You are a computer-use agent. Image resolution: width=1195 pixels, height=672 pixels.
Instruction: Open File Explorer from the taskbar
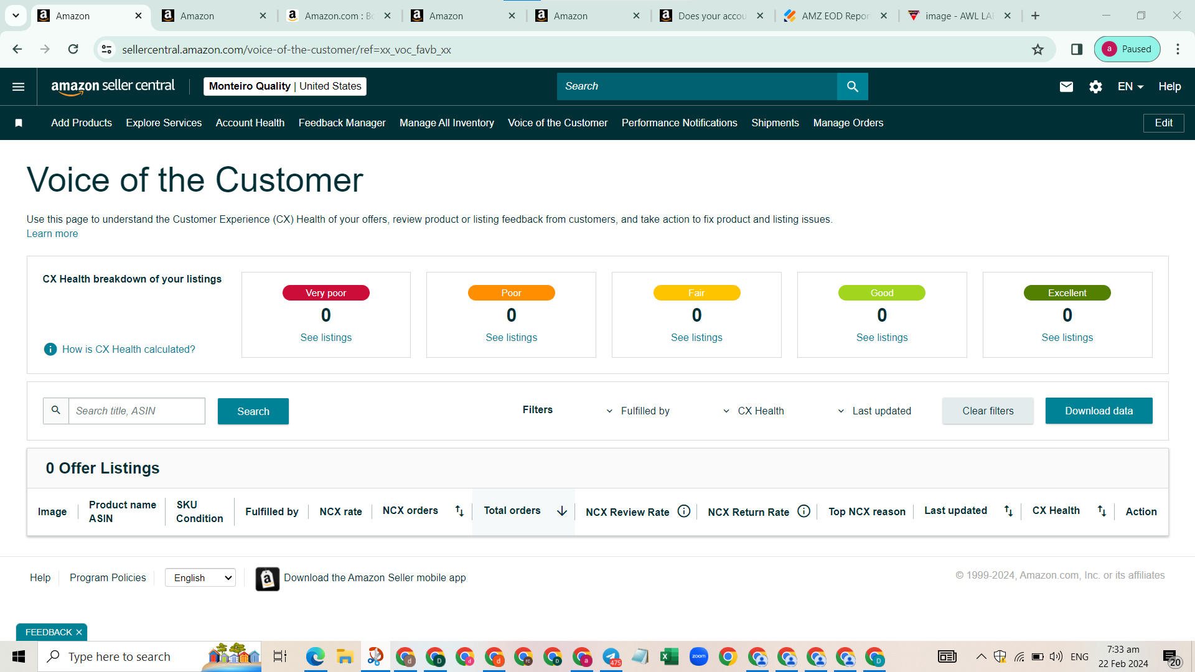[345, 656]
